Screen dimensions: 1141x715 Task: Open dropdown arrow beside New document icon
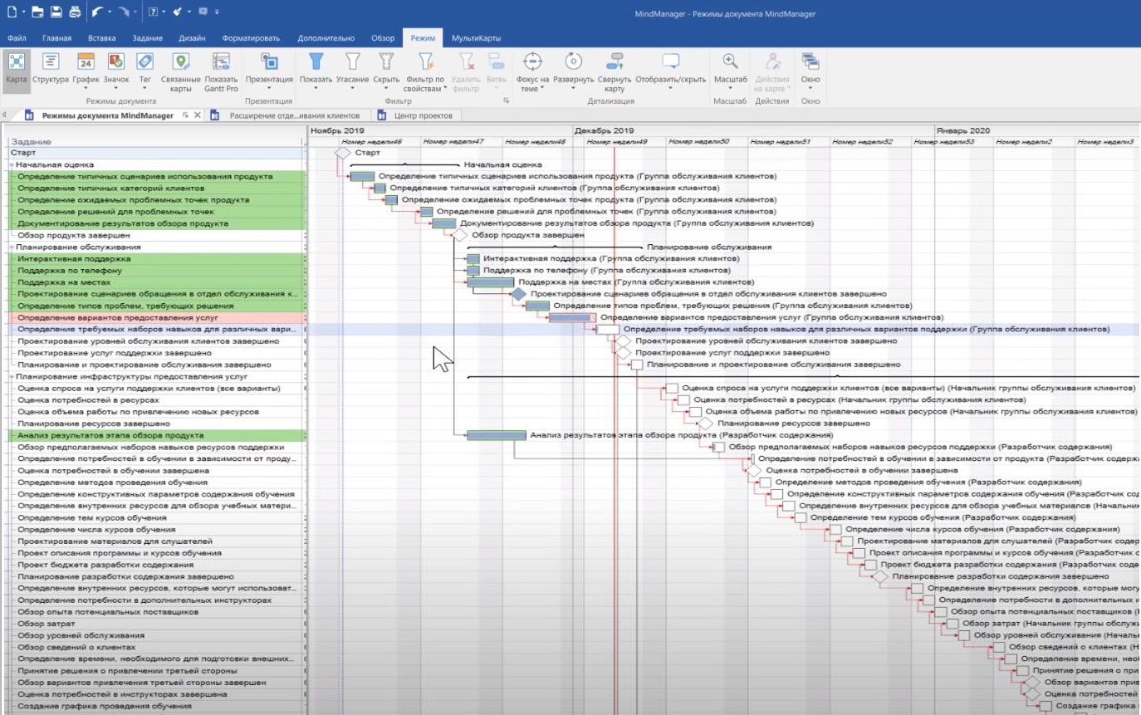point(23,12)
